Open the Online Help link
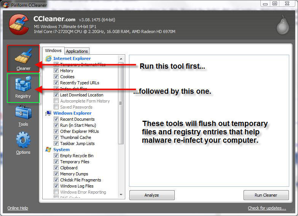The image size is (298, 216). pos(18,208)
